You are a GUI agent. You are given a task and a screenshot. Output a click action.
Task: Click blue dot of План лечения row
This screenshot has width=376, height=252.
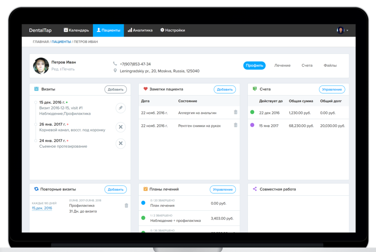pyautogui.click(x=143, y=203)
